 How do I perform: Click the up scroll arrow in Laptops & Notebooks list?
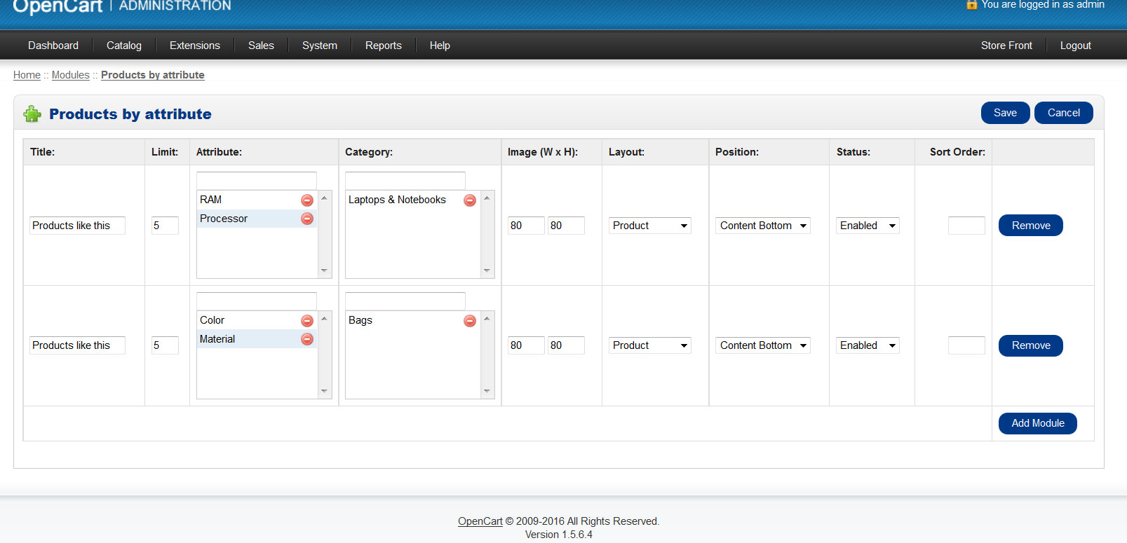pyautogui.click(x=487, y=198)
